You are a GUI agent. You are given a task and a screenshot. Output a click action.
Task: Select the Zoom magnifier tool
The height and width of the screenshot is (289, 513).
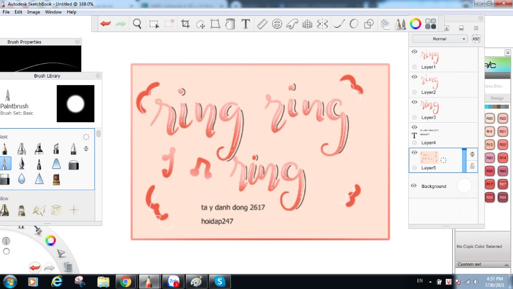(137, 24)
